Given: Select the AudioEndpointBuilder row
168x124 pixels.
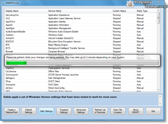Looking at the screenshot, I should [x=80, y=31].
